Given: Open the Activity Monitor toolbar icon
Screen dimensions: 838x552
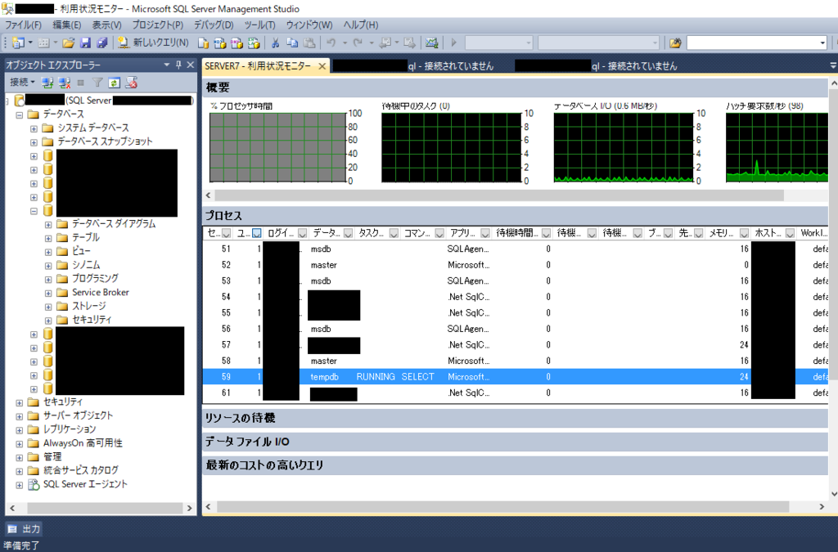Looking at the screenshot, I should coord(432,43).
